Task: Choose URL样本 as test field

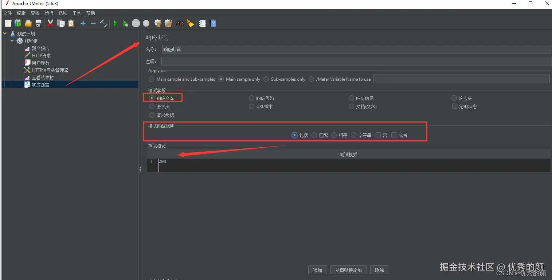Action: (252, 107)
